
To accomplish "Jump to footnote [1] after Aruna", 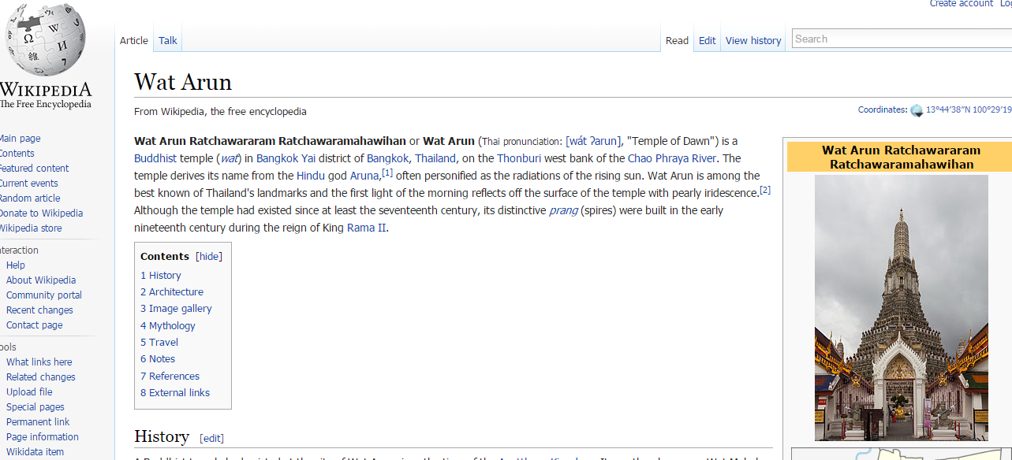I will (x=387, y=172).
